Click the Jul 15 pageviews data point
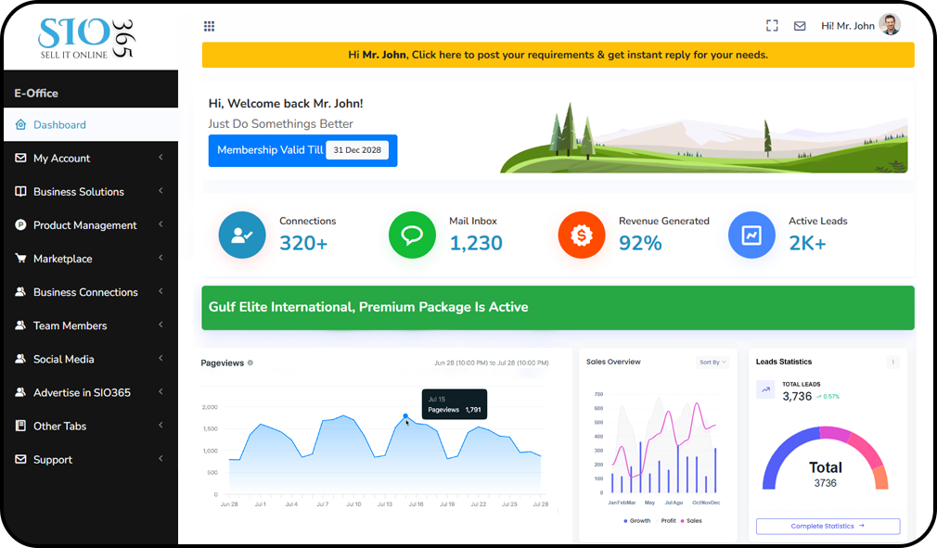The image size is (937, 548). click(405, 416)
